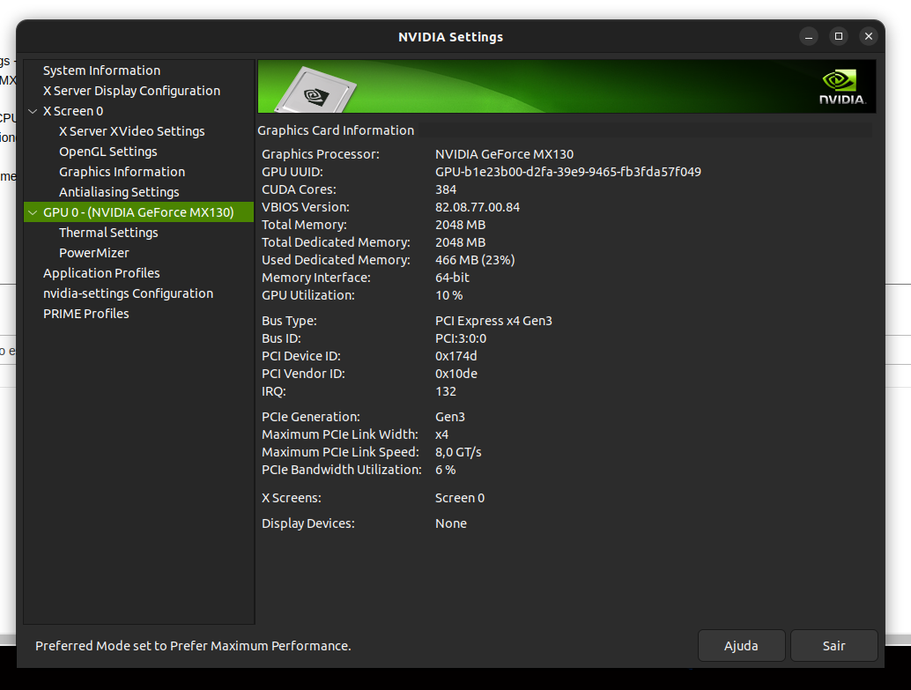Select GPU 0 - (NVIDIA GeForce MX130)
911x690 pixels.
tap(139, 212)
